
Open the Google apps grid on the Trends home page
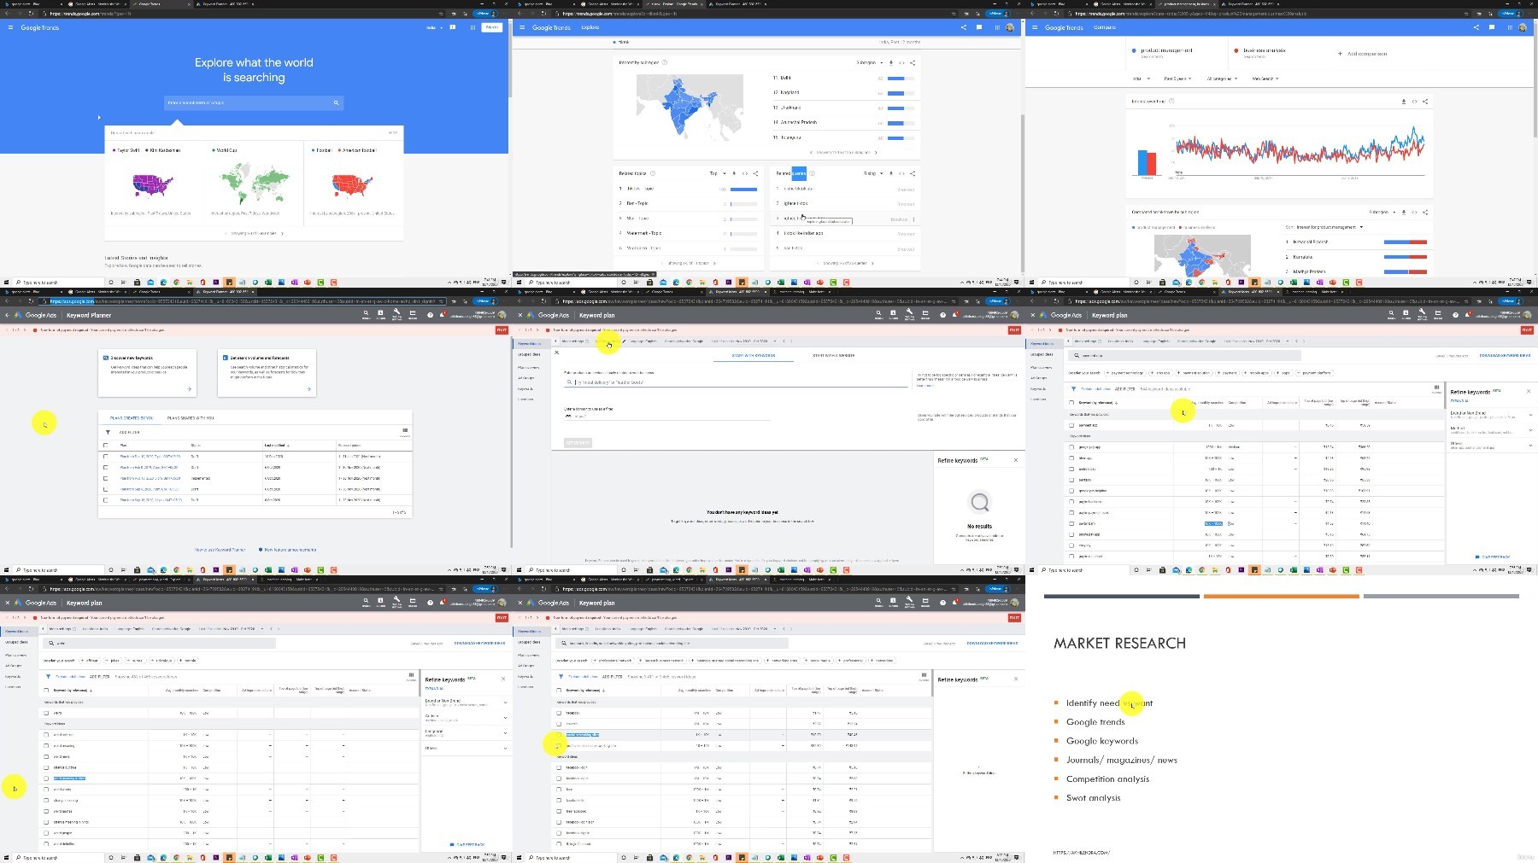point(473,27)
